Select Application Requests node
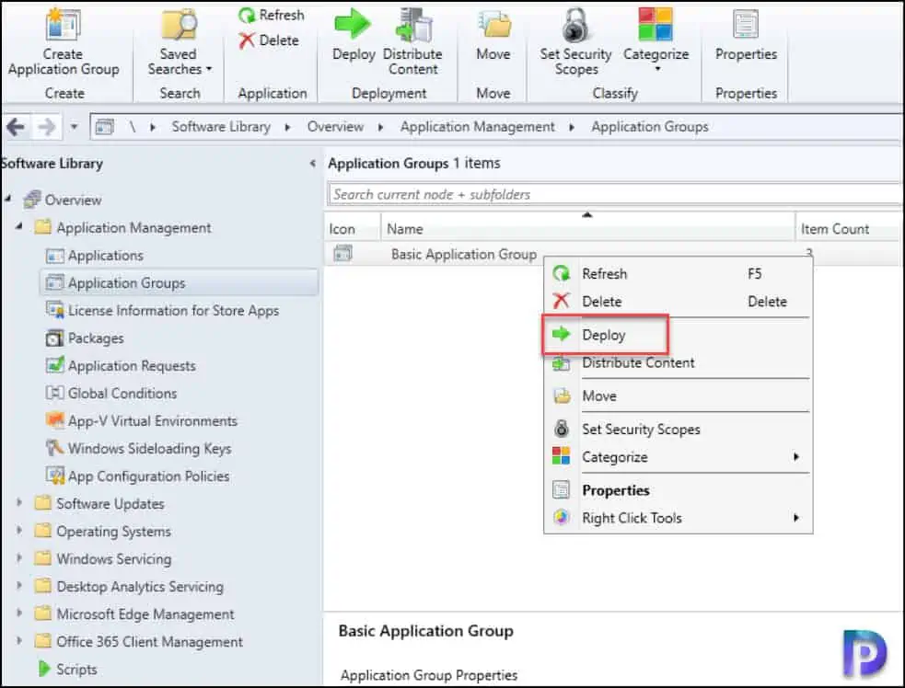905x688 pixels. coord(132,366)
